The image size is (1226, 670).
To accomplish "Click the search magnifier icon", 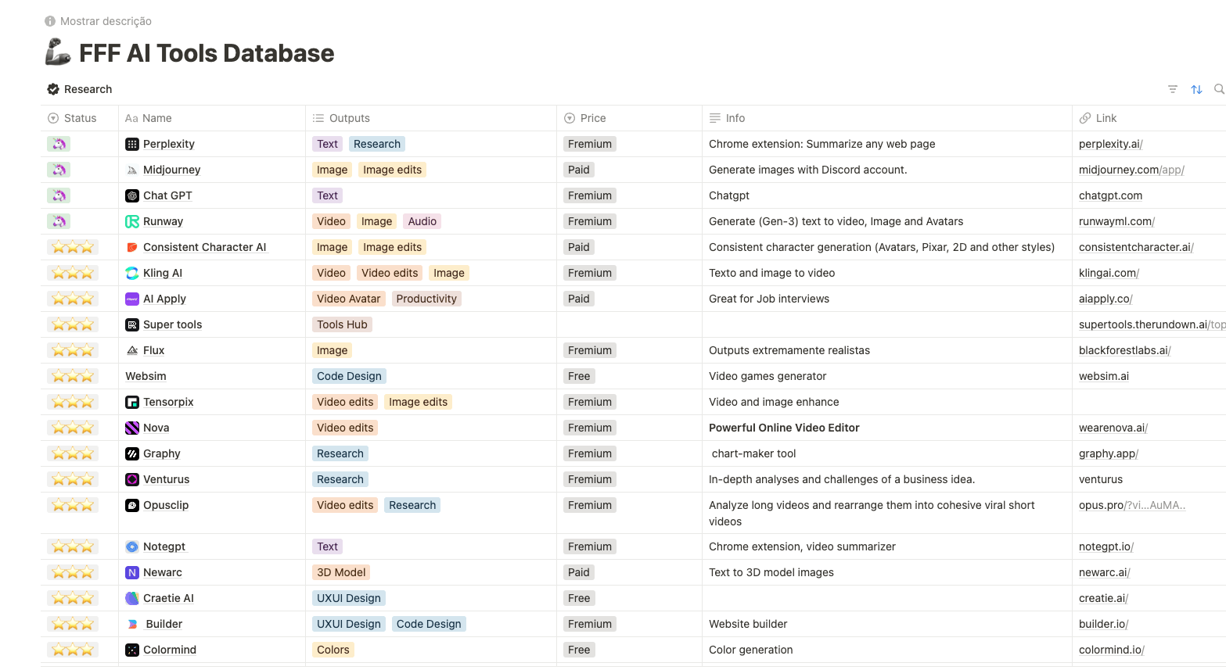I will click(1218, 89).
